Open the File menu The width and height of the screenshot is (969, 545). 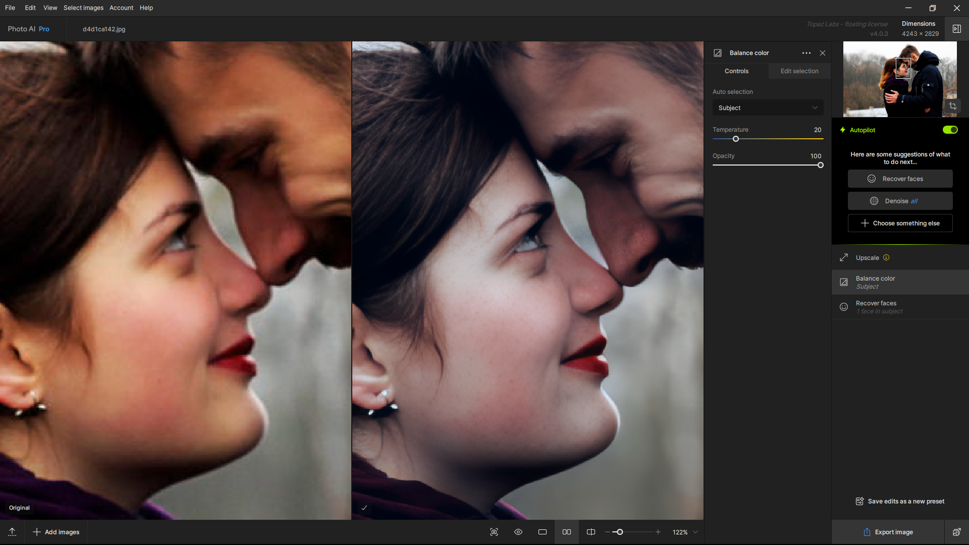click(10, 8)
